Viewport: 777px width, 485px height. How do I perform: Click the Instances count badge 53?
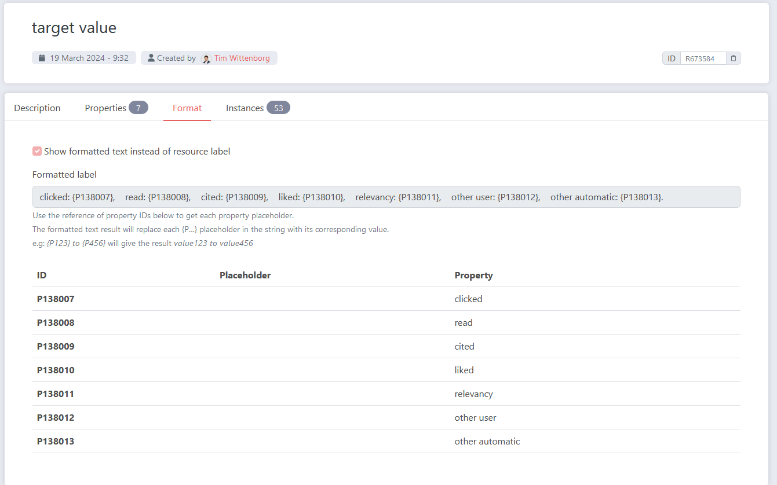click(278, 108)
